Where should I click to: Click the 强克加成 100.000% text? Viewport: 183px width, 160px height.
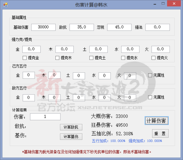coord(145,141)
